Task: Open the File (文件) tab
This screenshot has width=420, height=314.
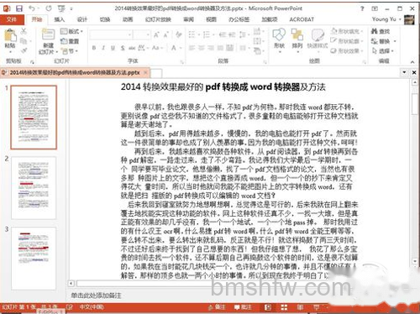Action: [12, 19]
